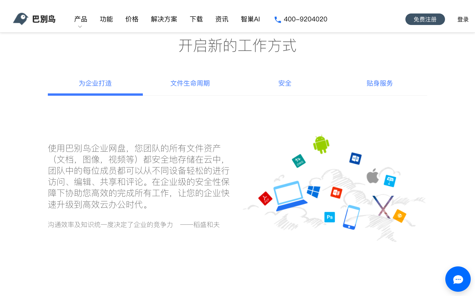Image resolution: width=475 pixels, height=296 pixels.
Task: Click the red PDF file icon
Action: point(265,198)
